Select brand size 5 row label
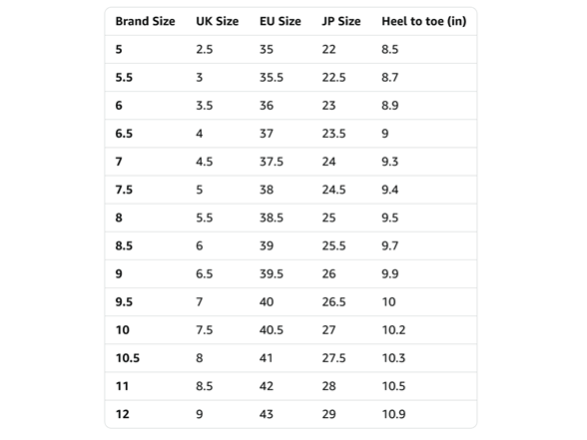 pyautogui.click(x=119, y=50)
